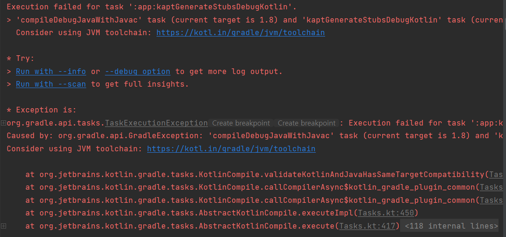
Task: Click the 'Caused by: org.gradle.api.GradleException' text
Action: tap(105, 136)
